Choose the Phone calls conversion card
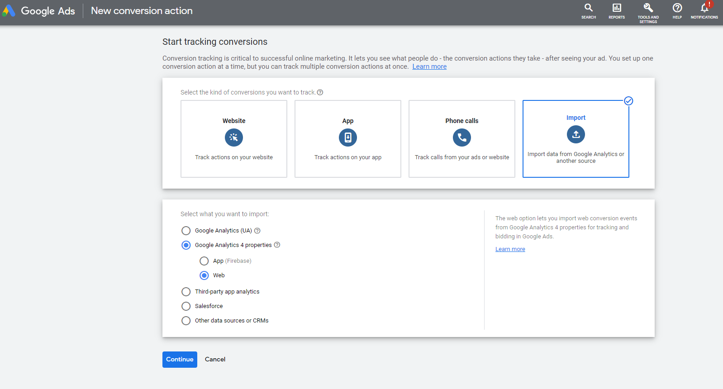The width and height of the screenshot is (723, 389). (462, 139)
